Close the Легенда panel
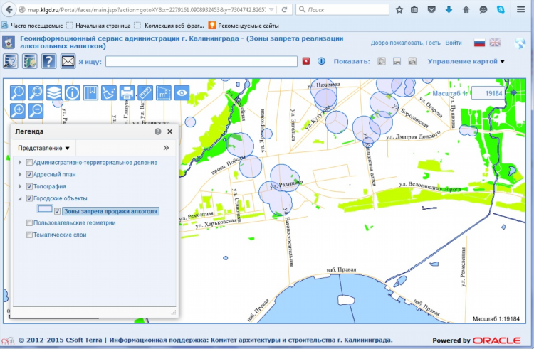The height and width of the screenshot is (349, 534). point(170,131)
